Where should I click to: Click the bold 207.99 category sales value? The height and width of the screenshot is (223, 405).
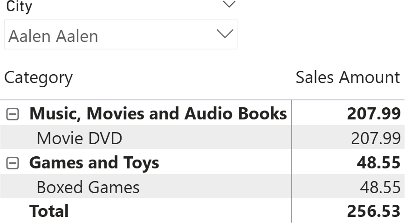[374, 113]
